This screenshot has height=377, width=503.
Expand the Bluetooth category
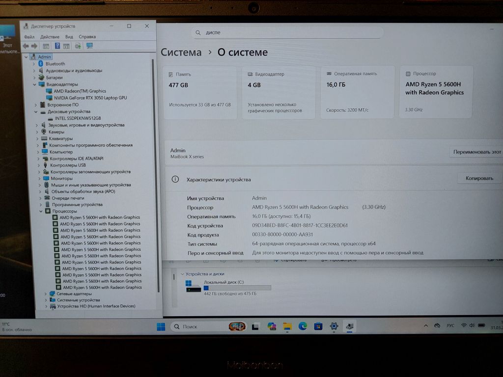34,64
